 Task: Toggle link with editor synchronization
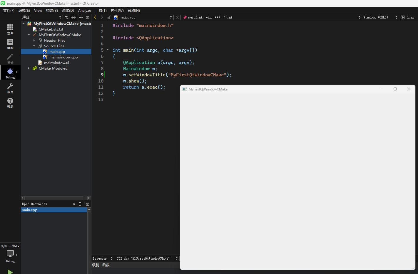[x=73, y=17]
